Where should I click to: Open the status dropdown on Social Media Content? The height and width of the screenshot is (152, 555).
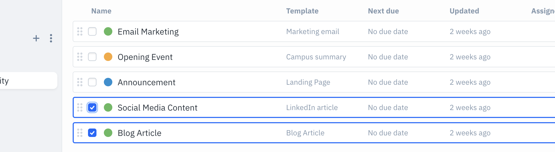click(108, 107)
